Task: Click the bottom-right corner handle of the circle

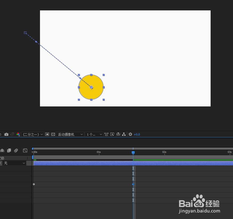Action: [104, 100]
